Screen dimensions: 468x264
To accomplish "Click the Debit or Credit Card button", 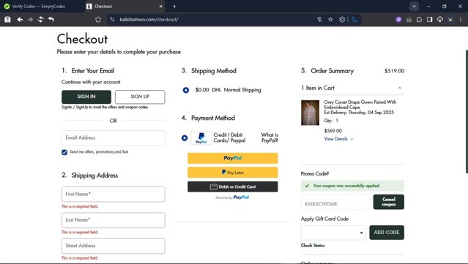I will [232, 186].
